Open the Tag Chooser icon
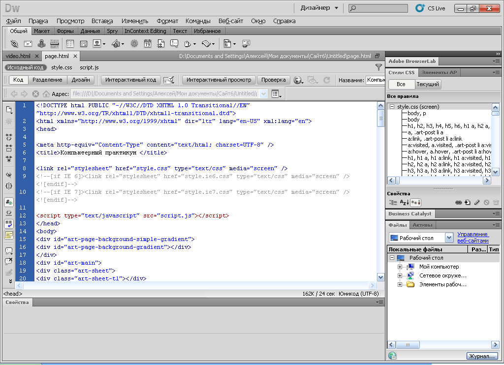 [246, 43]
